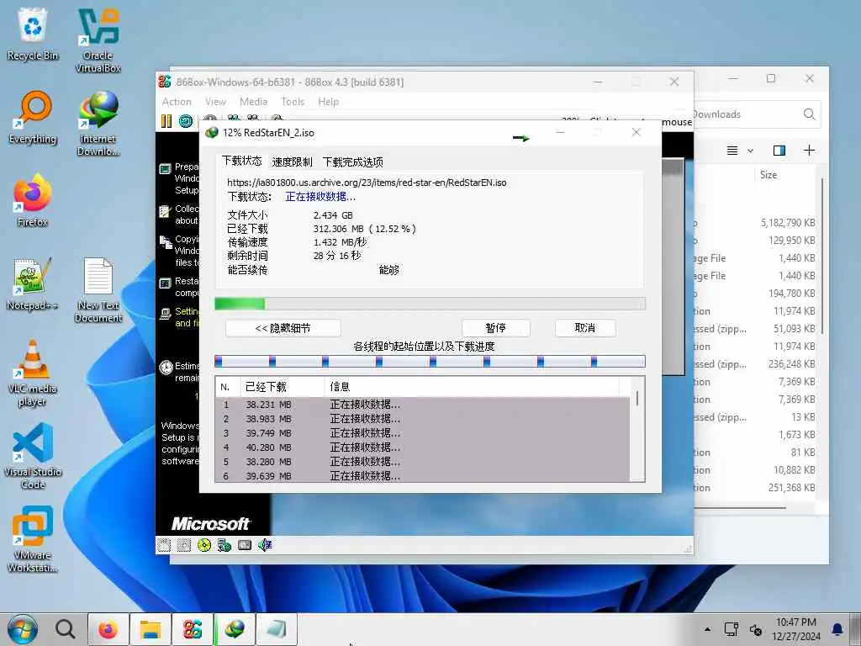Screen dimensions: 861x646
Task: Select thread row 1 with 38.231 MB
Action: tap(423, 405)
